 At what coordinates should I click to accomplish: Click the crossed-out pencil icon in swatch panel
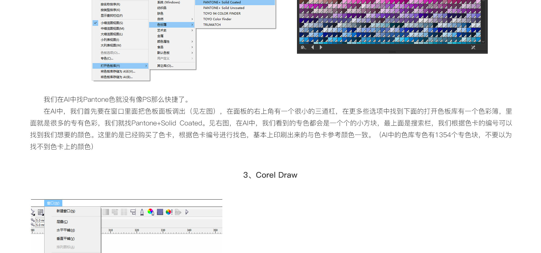coord(473,48)
